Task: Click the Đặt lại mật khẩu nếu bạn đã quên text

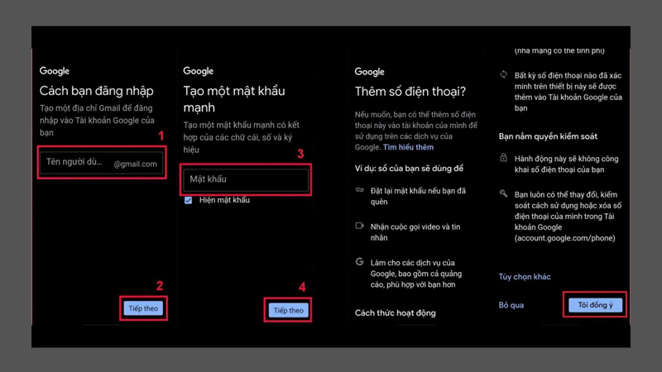Action: (x=418, y=197)
